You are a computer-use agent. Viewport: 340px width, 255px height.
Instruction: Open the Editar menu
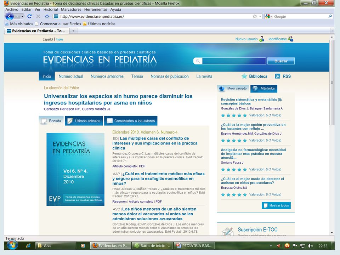coord(27,10)
